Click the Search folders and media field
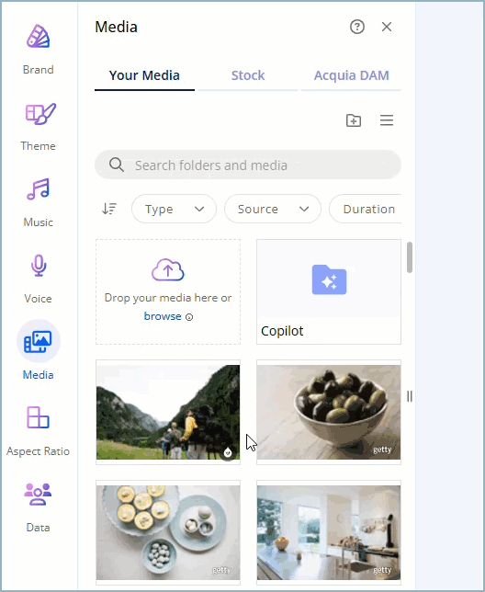 point(248,165)
